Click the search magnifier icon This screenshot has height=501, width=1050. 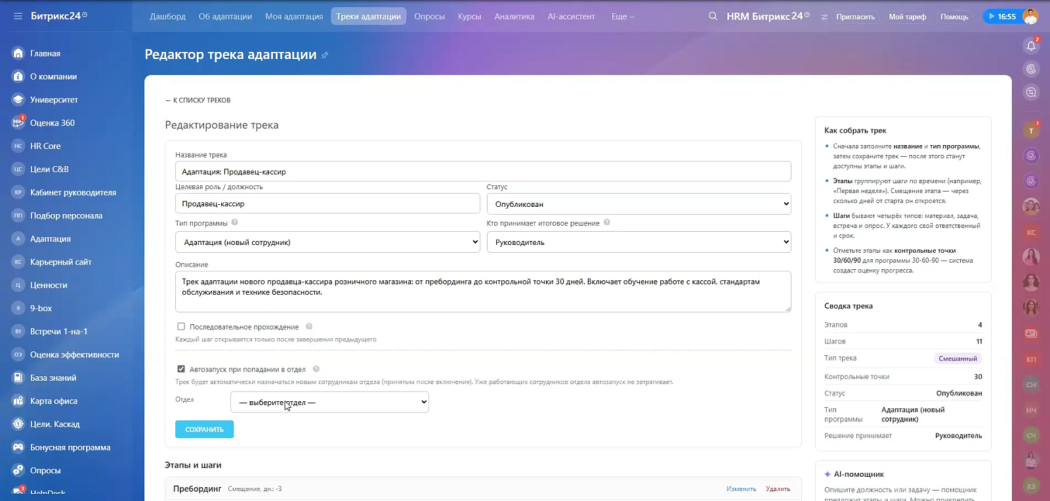(x=713, y=16)
